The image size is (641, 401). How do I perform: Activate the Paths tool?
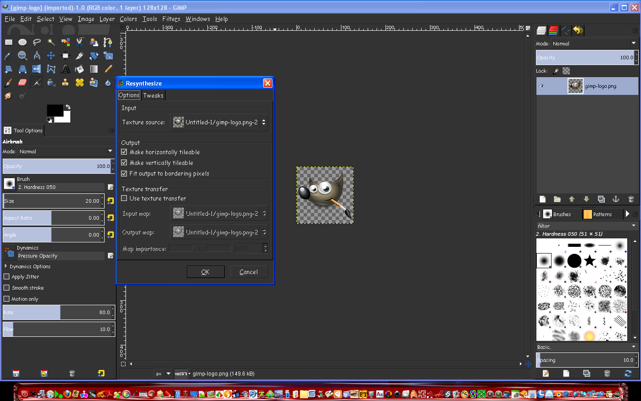point(108,42)
